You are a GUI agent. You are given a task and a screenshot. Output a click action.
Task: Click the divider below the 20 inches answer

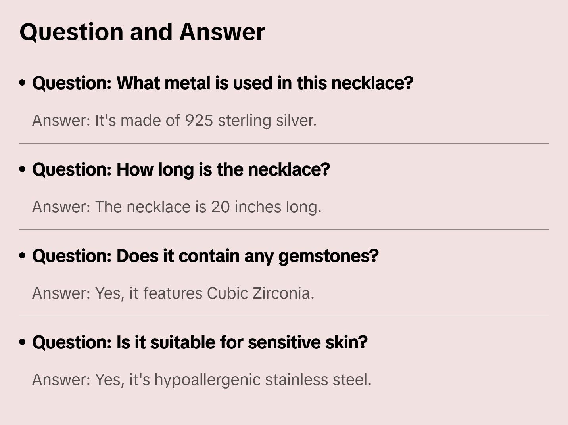[284, 230]
